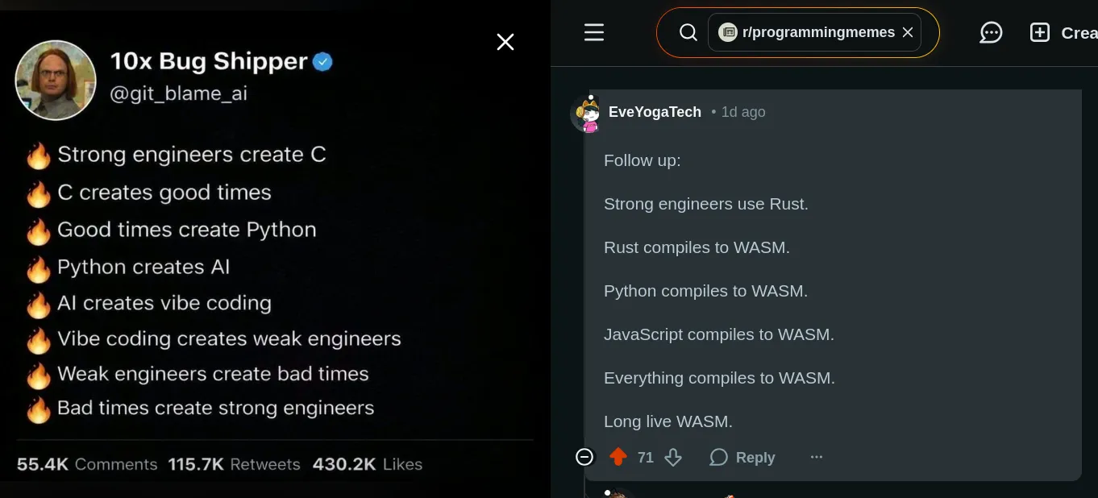
Task: Open EveYogaTech's profile
Action: pos(655,112)
